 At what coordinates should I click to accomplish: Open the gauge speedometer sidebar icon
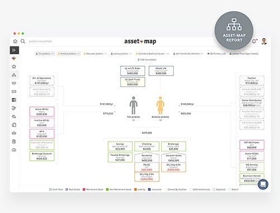(14, 150)
